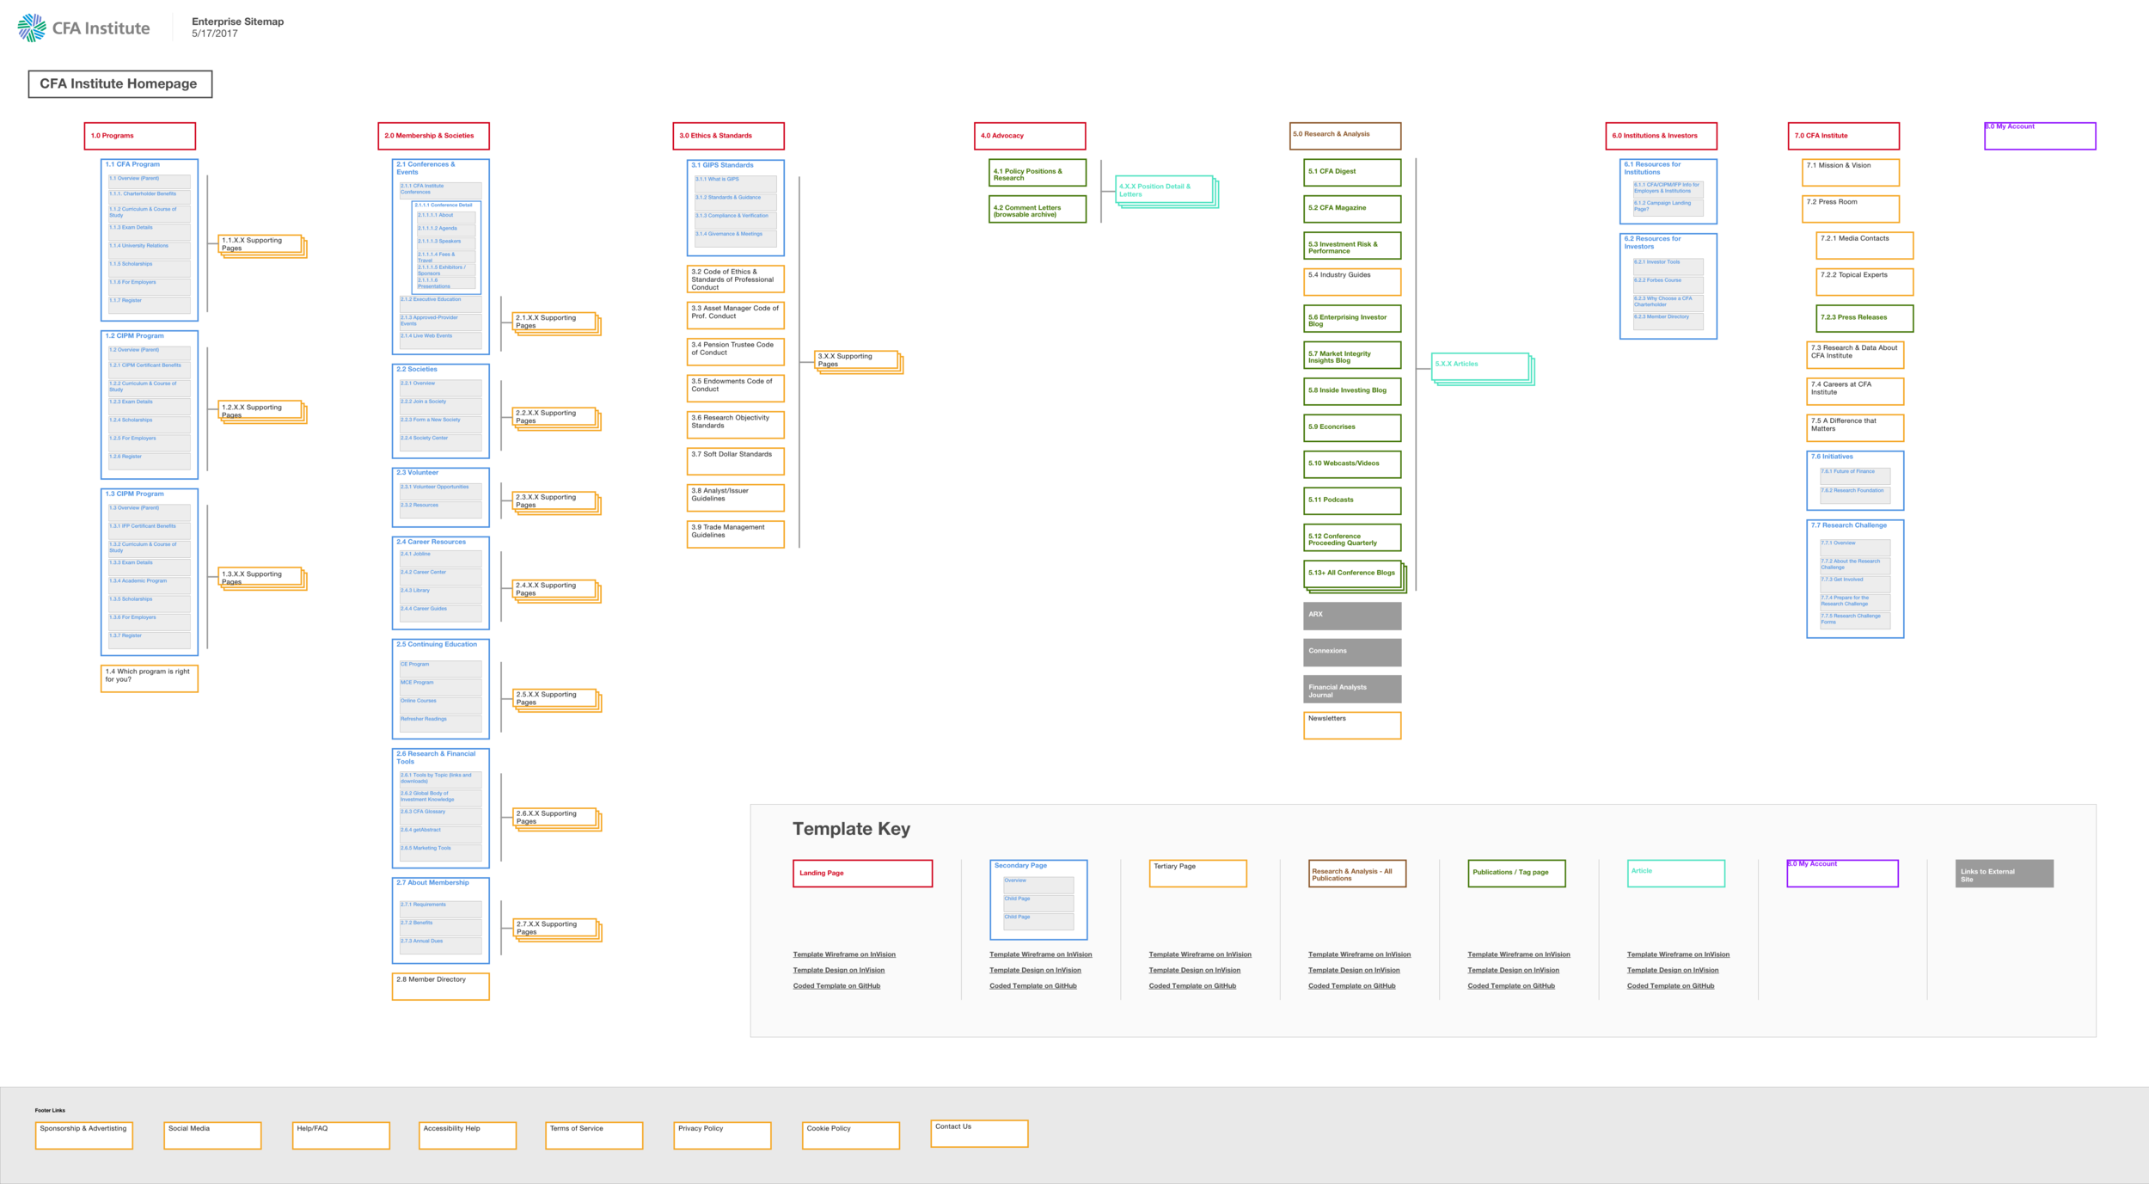Viewport: 2149px width, 1184px height.
Task: Select the 7.4 Careers at CFA Institute box
Action: coord(1855,391)
